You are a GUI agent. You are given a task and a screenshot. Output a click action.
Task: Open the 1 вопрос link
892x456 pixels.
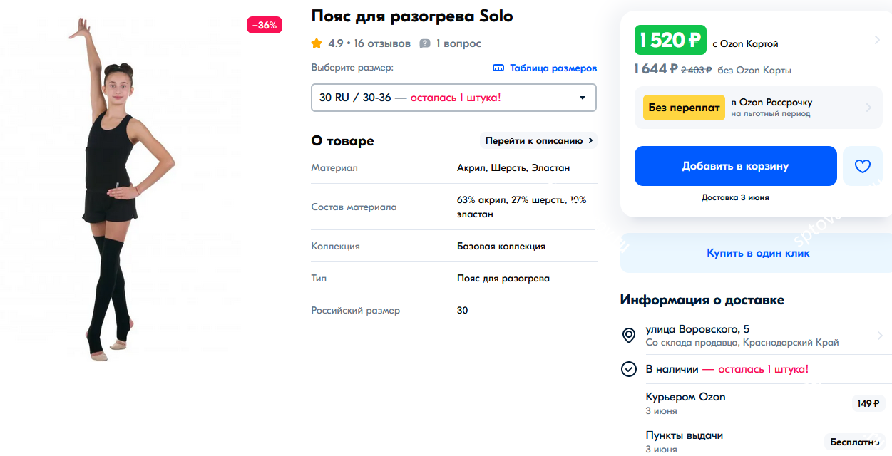click(x=458, y=43)
